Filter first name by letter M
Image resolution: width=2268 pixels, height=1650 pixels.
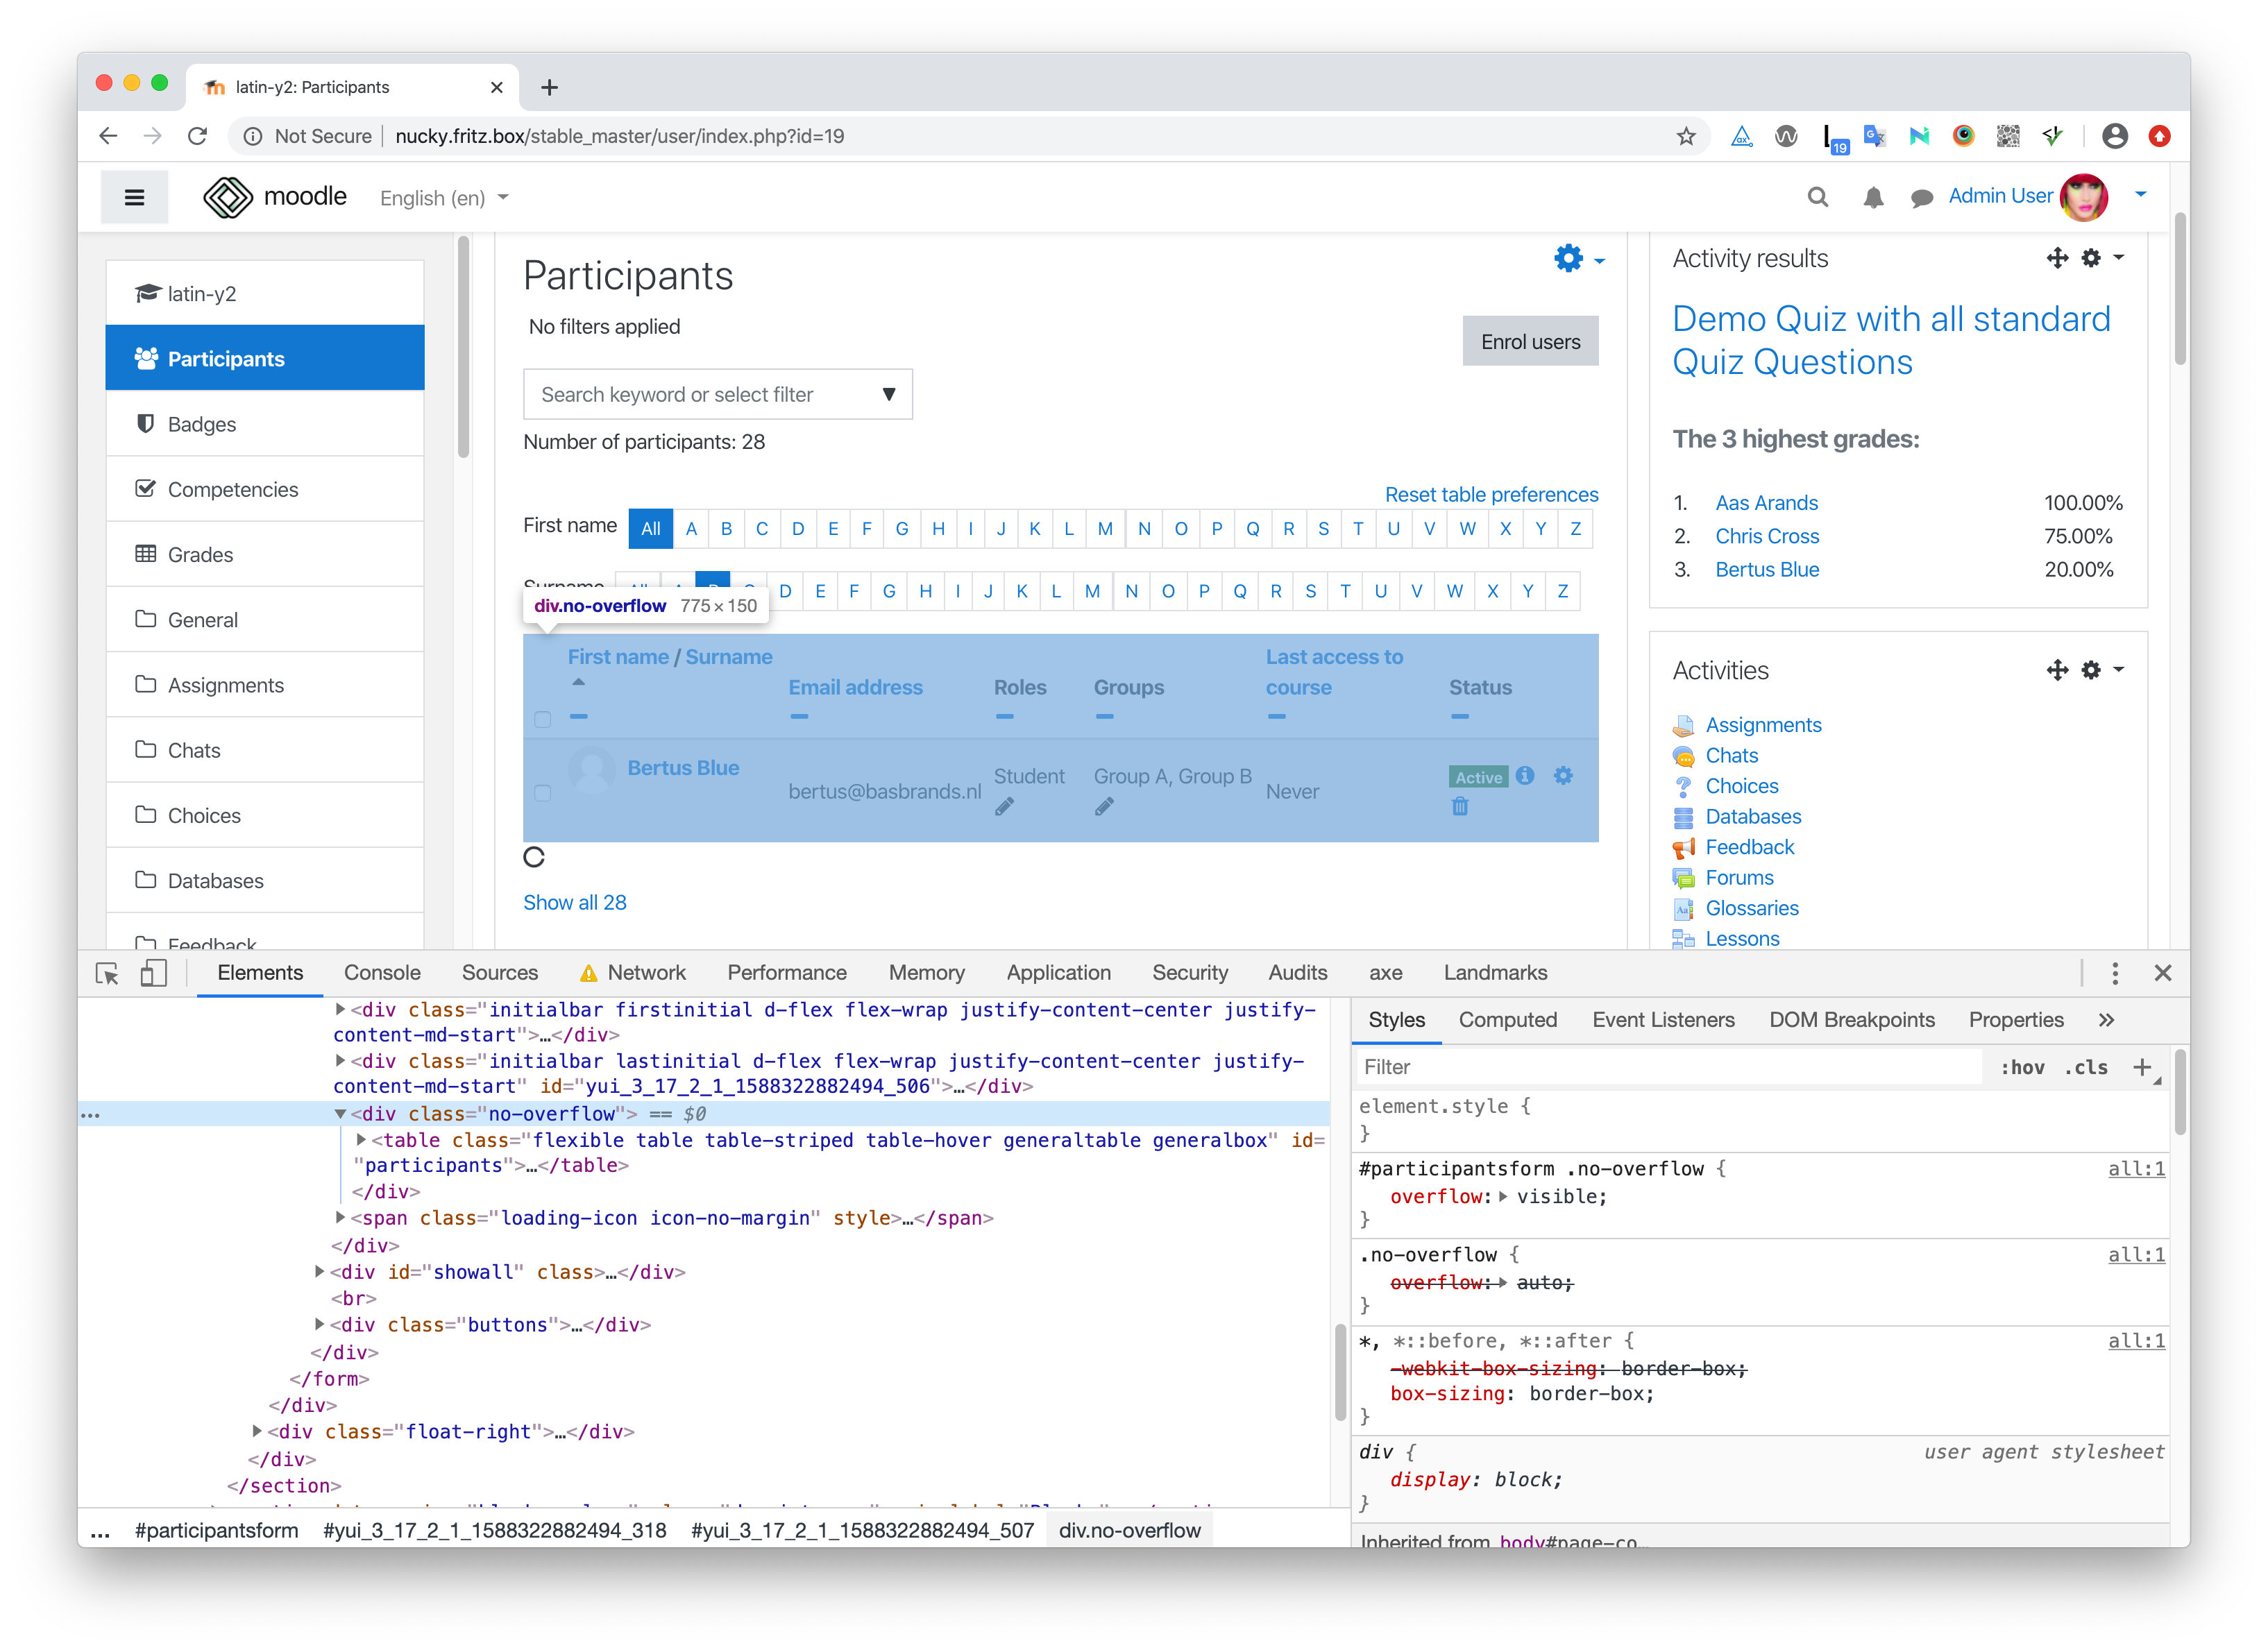click(x=1105, y=529)
